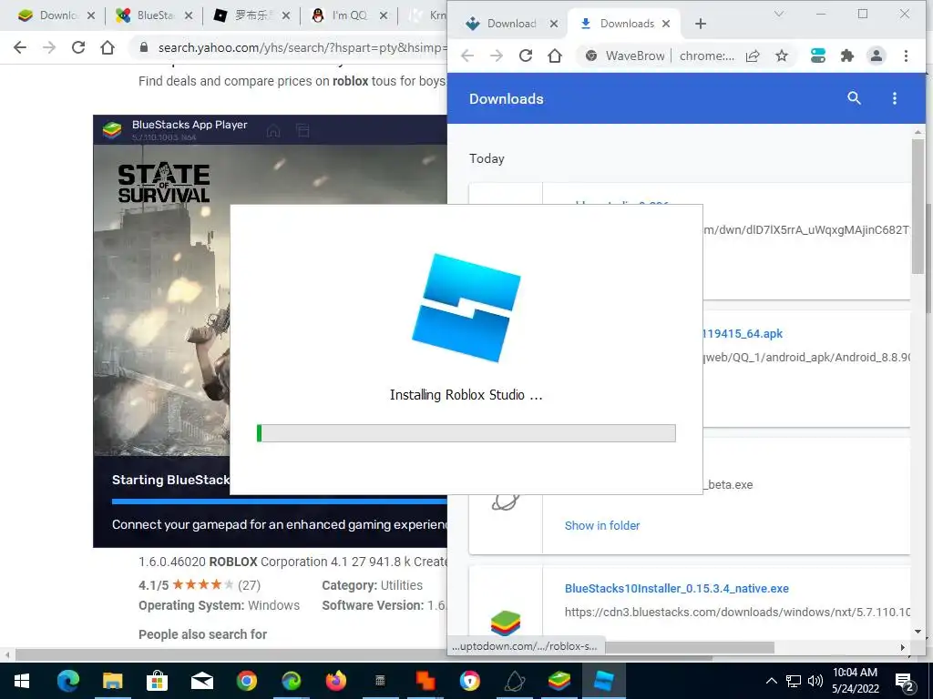Image resolution: width=933 pixels, height=699 pixels.
Task: Click Installing Roblox Studio text
Action: point(466,395)
